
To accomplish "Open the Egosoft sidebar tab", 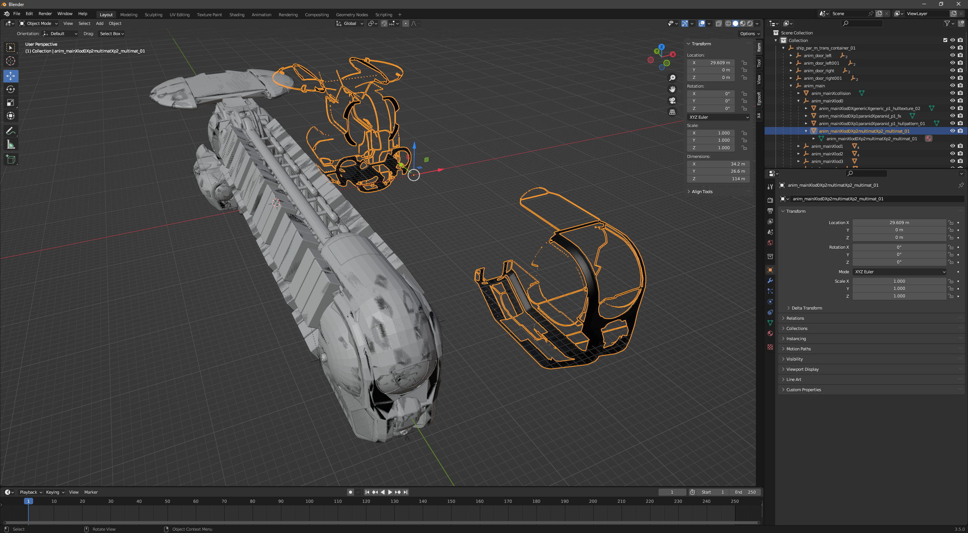I will click(759, 99).
